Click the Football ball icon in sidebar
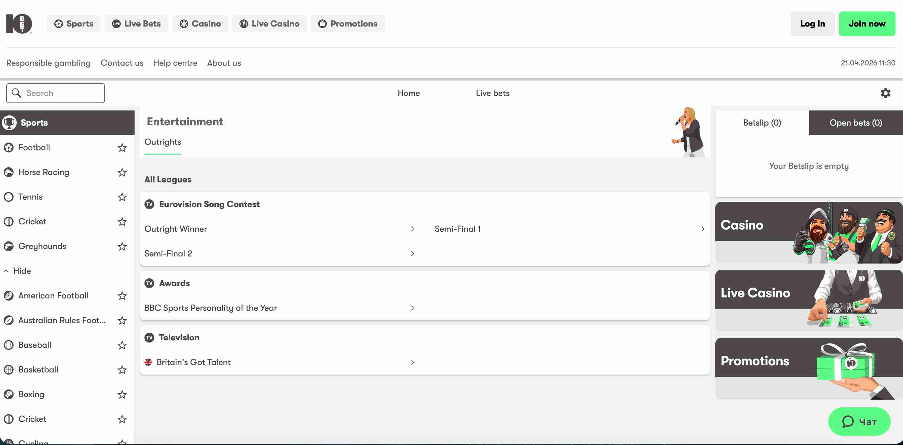This screenshot has width=903, height=445. click(9, 148)
